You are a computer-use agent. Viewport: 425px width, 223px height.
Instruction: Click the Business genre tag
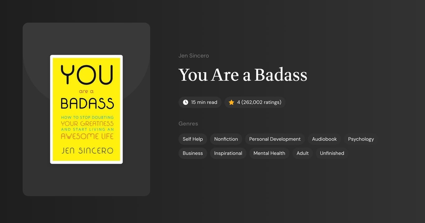pos(193,153)
